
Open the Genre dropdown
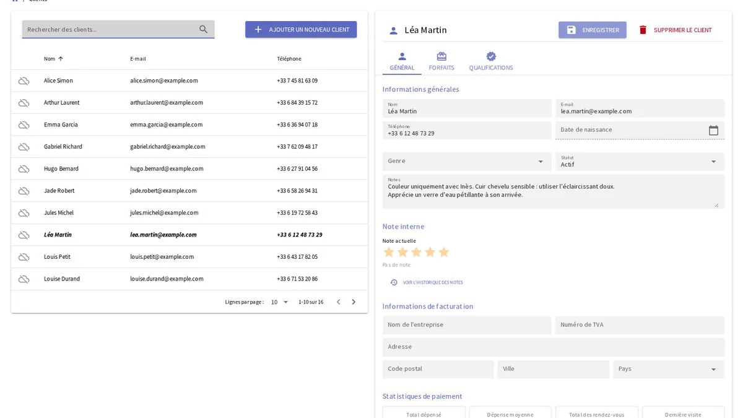tap(467, 162)
